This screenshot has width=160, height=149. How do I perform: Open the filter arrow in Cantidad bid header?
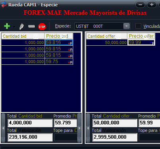coord(36,36)
